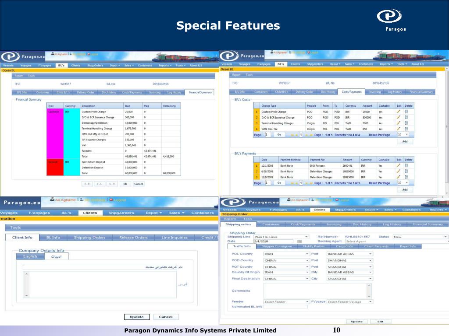Delete the Terminal Handling Charges cost row

(406, 123)
